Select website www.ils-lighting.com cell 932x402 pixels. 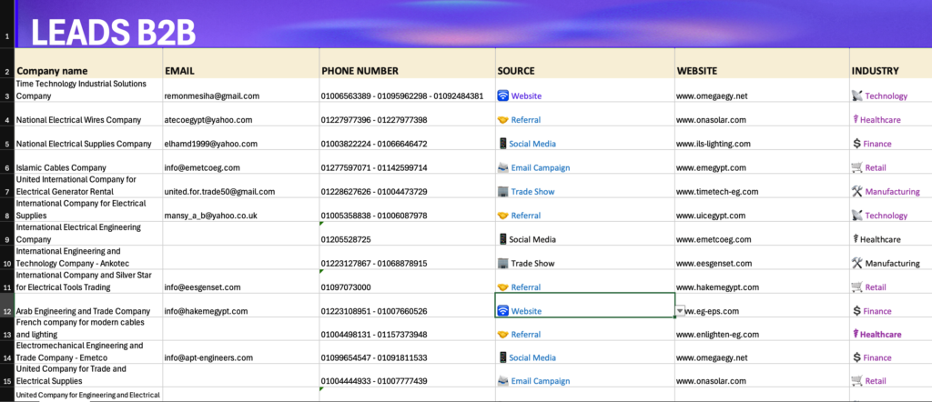(x=762, y=138)
